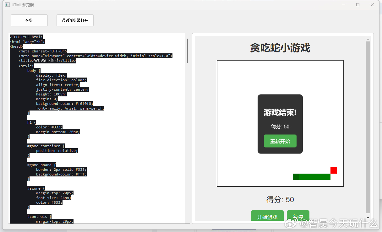The height and width of the screenshot is (232, 382).
Task: Click the justify-content: center; code line
Action: 63,89
